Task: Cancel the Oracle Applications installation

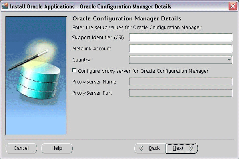Action: pos(21,148)
